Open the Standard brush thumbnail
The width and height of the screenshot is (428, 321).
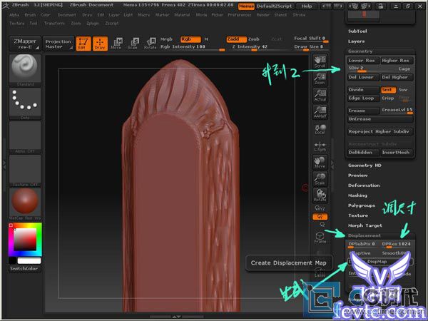25,70
